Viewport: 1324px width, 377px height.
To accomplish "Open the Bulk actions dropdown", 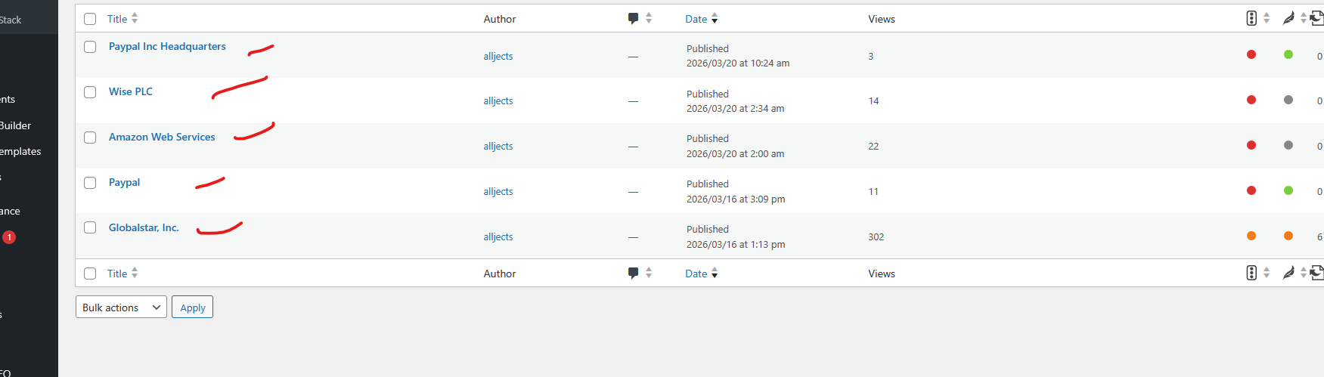I will click(121, 307).
